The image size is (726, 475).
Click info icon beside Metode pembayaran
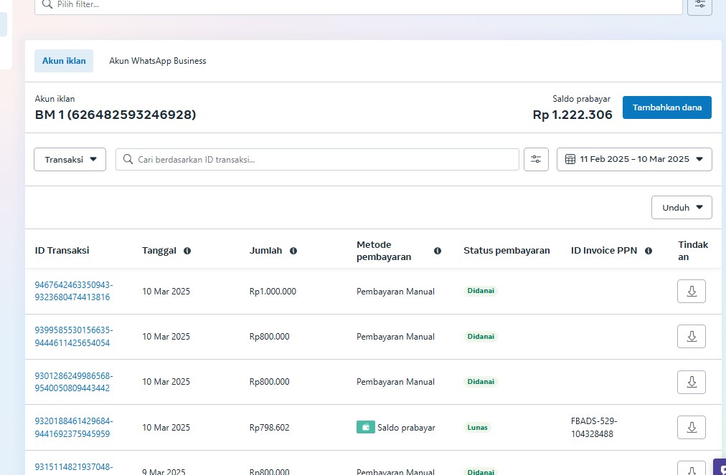point(438,251)
